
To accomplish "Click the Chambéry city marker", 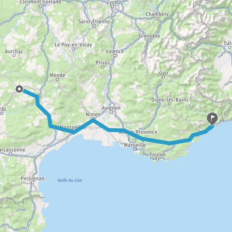I will (x=157, y=18).
